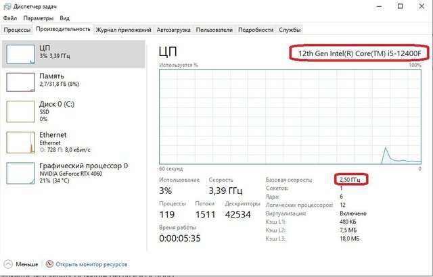Open the Пользователи tab

coord(216,30)
